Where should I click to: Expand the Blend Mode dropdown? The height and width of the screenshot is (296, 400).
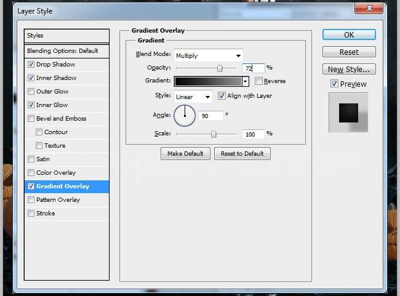click(x=208, y=55)
